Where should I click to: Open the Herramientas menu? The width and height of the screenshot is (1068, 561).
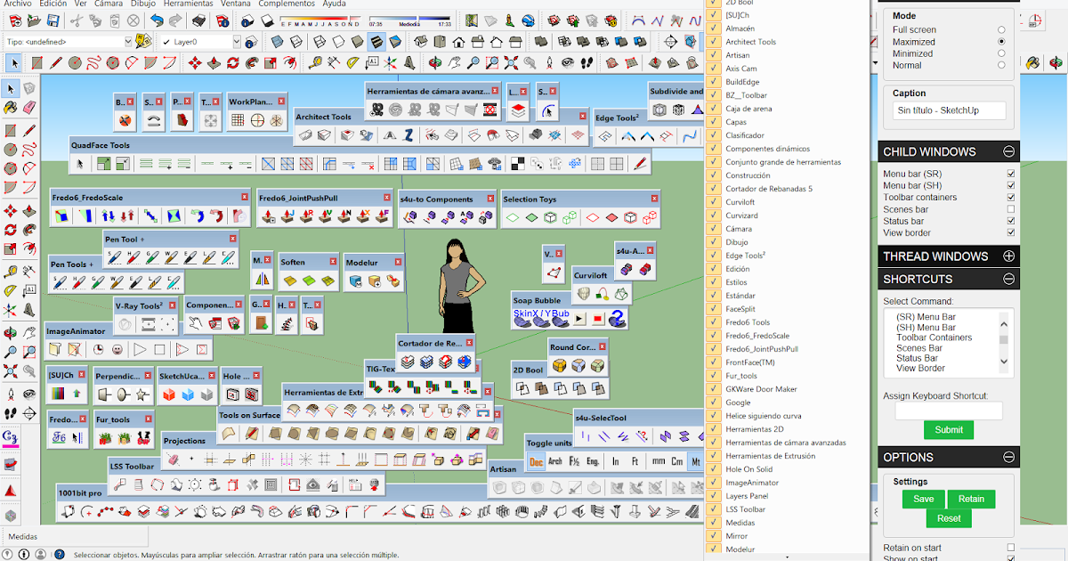tap(188, 4)
